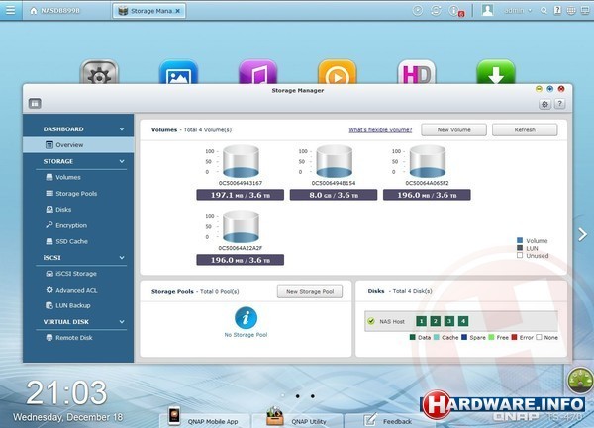Image resolution: width=594 pixels, height=428 pixels.
Task: Select disk 3 on NAS Host
Action: (x=448, y=321)
